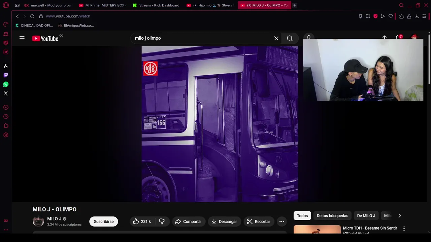Share video with Compartir button
The width and height of the screenshot is (431, 242).
tap(189, 221)
